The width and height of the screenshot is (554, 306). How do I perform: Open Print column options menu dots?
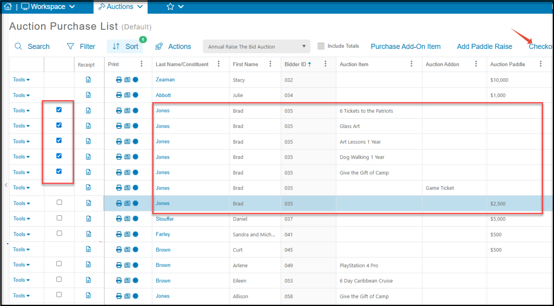(x=142, y=64)
